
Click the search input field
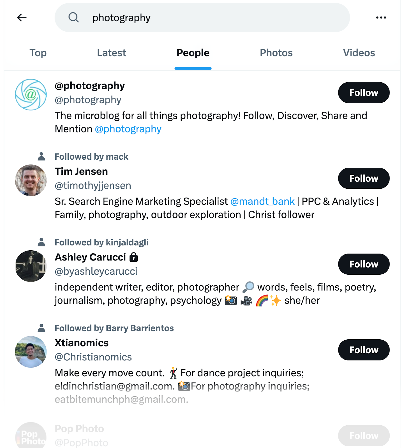(x=202, y=17)
